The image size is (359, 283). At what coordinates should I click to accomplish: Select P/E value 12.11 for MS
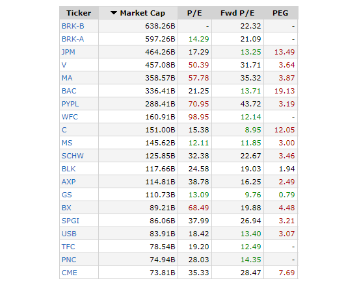point(199,143)
